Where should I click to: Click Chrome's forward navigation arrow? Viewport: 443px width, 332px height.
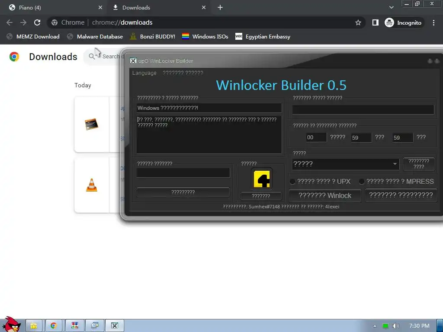click(23, 22)
